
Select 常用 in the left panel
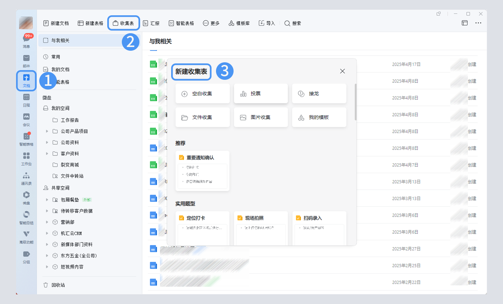[56, 57]
